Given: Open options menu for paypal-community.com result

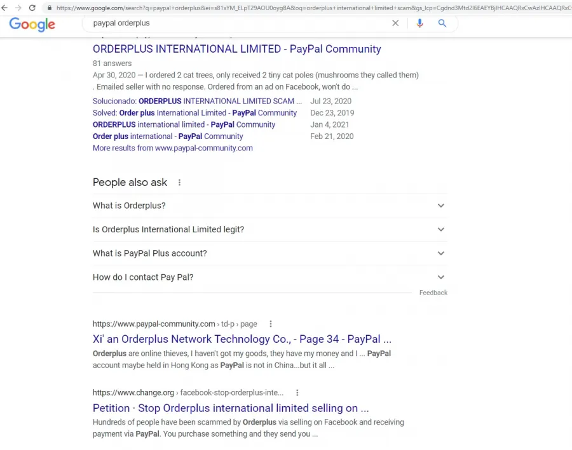Looking at the screenshot, I should click(x=271, y=324).
